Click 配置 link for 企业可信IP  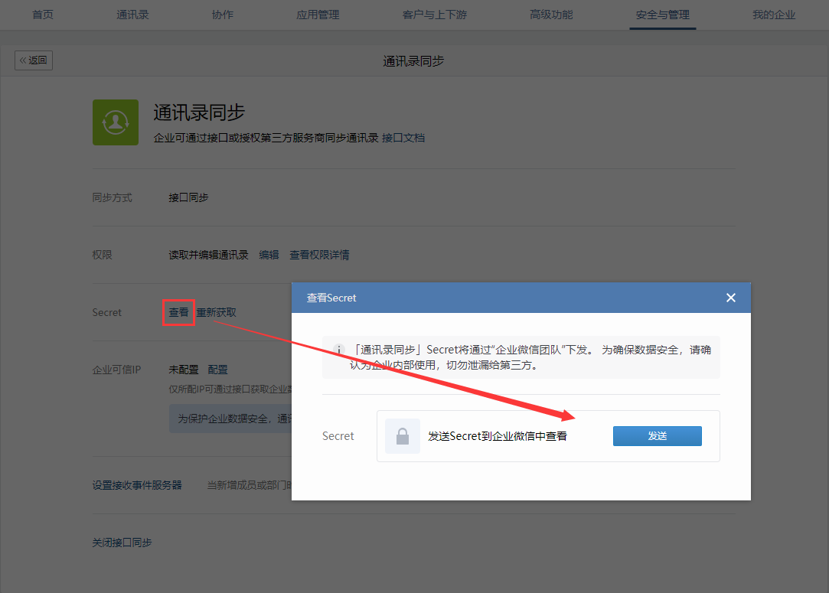(218, 370)
